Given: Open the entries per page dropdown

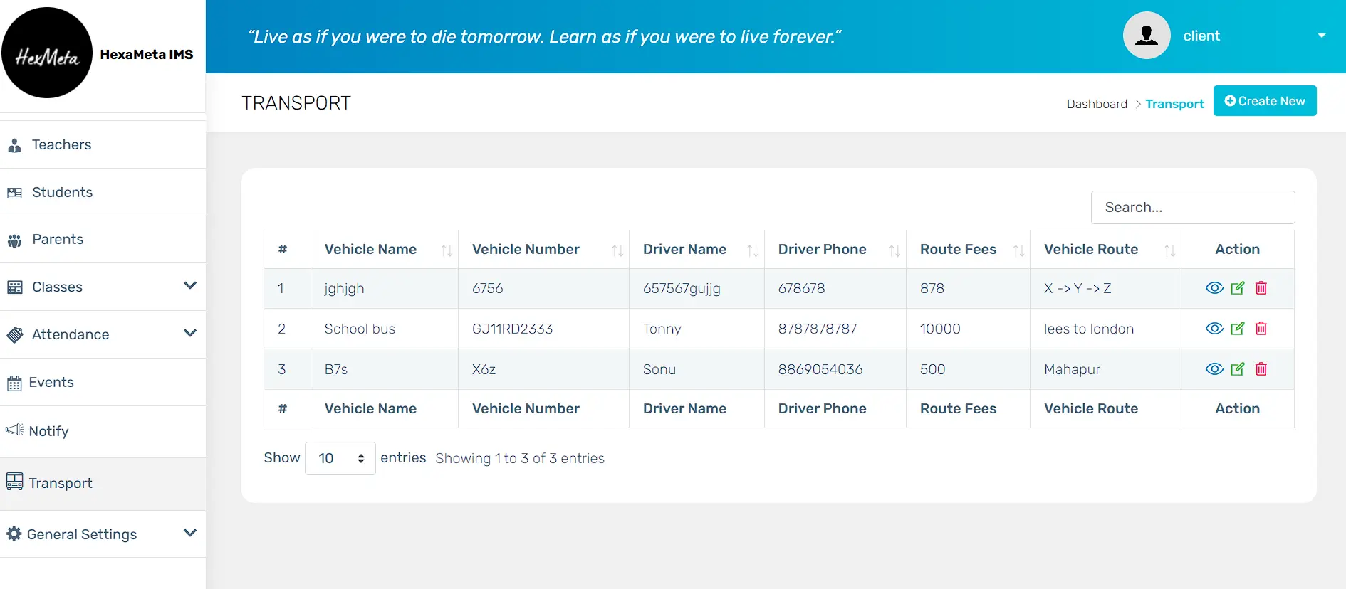Looking at the screenshot, I should (340, 458).
